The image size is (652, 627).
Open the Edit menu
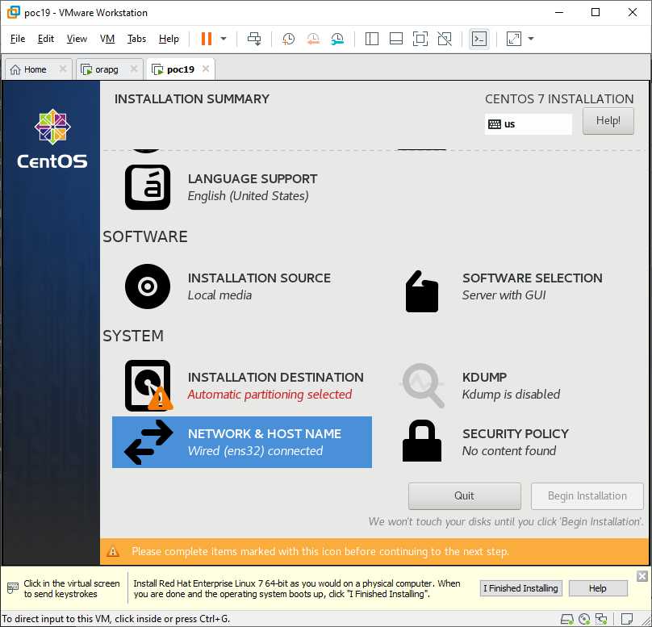(46, 39)
